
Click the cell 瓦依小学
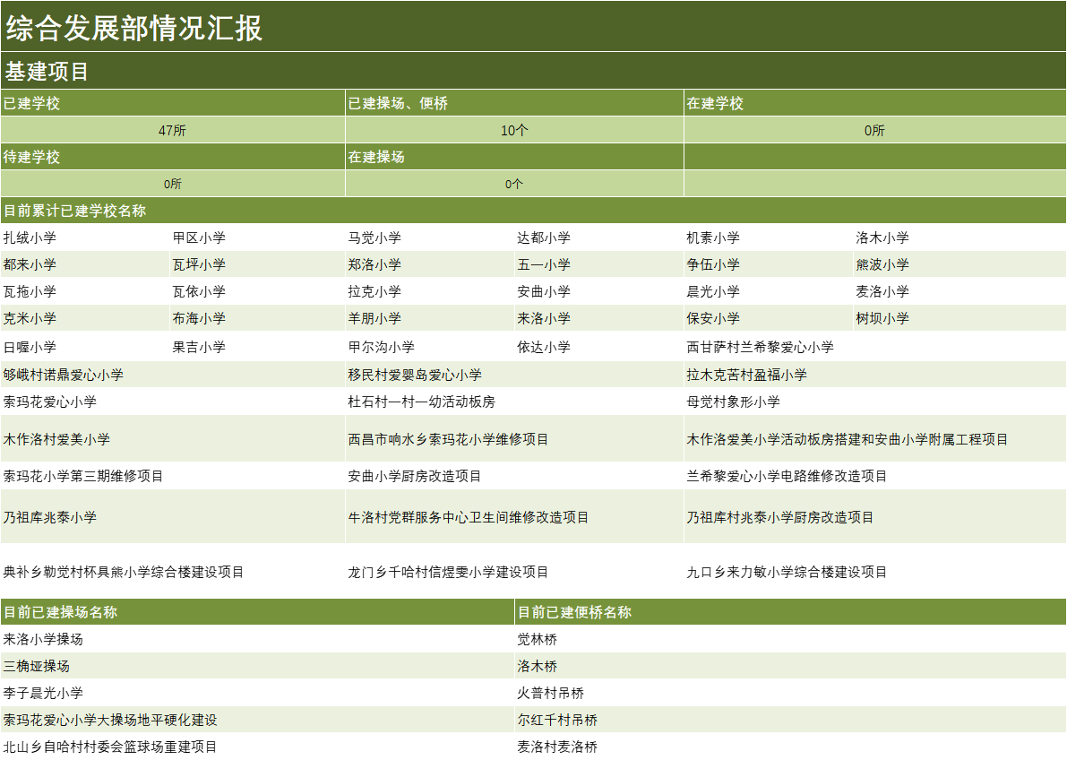click(x=257, y=291)
